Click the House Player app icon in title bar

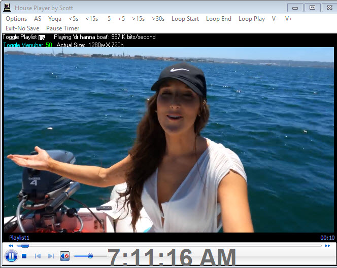[7, 8]
